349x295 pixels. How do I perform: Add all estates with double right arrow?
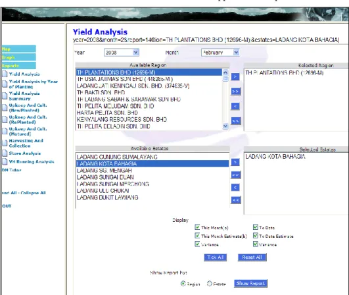pos(235,174)
